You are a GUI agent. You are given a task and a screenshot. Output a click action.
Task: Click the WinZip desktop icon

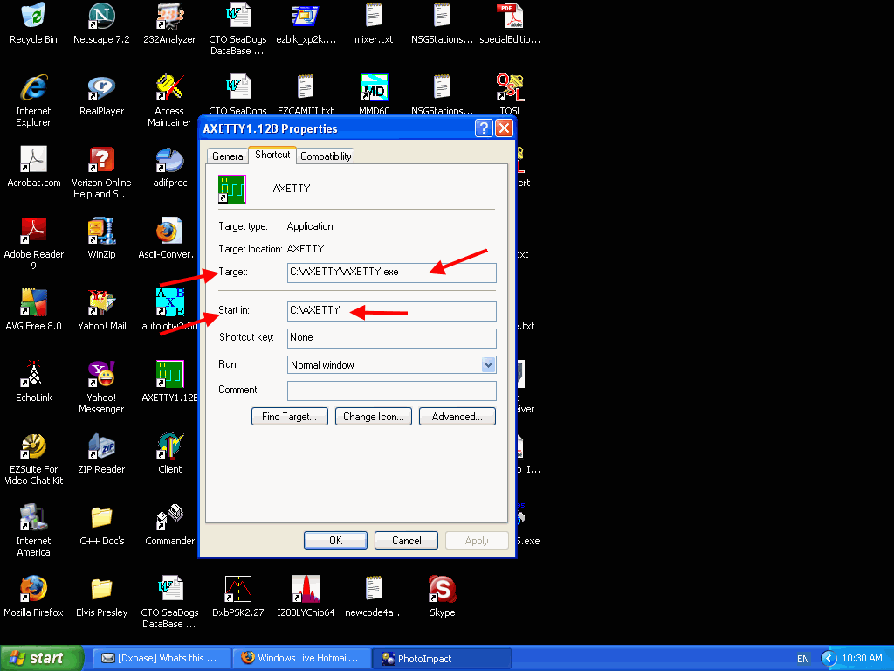pos(101,232)
